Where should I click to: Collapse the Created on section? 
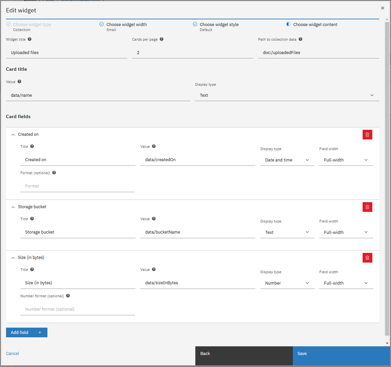pyautogui.click(x=13, y=135)
